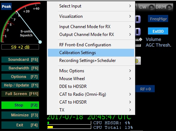The image size is (176, 131).
Task: Click the Volume label
Action: pyautogui.click(x=153, y=40)
